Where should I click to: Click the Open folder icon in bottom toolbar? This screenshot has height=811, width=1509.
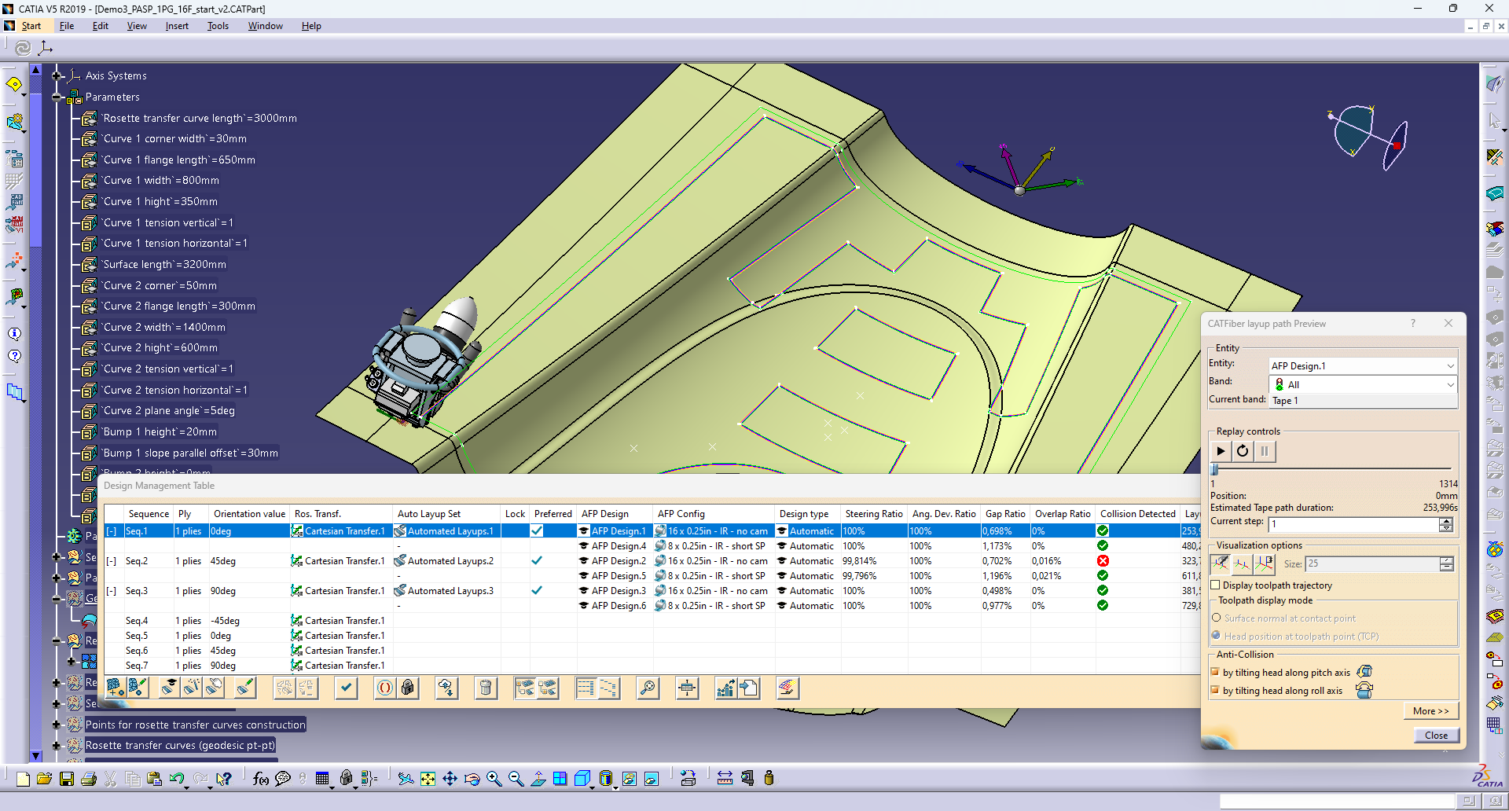click(x=44, y=779)
